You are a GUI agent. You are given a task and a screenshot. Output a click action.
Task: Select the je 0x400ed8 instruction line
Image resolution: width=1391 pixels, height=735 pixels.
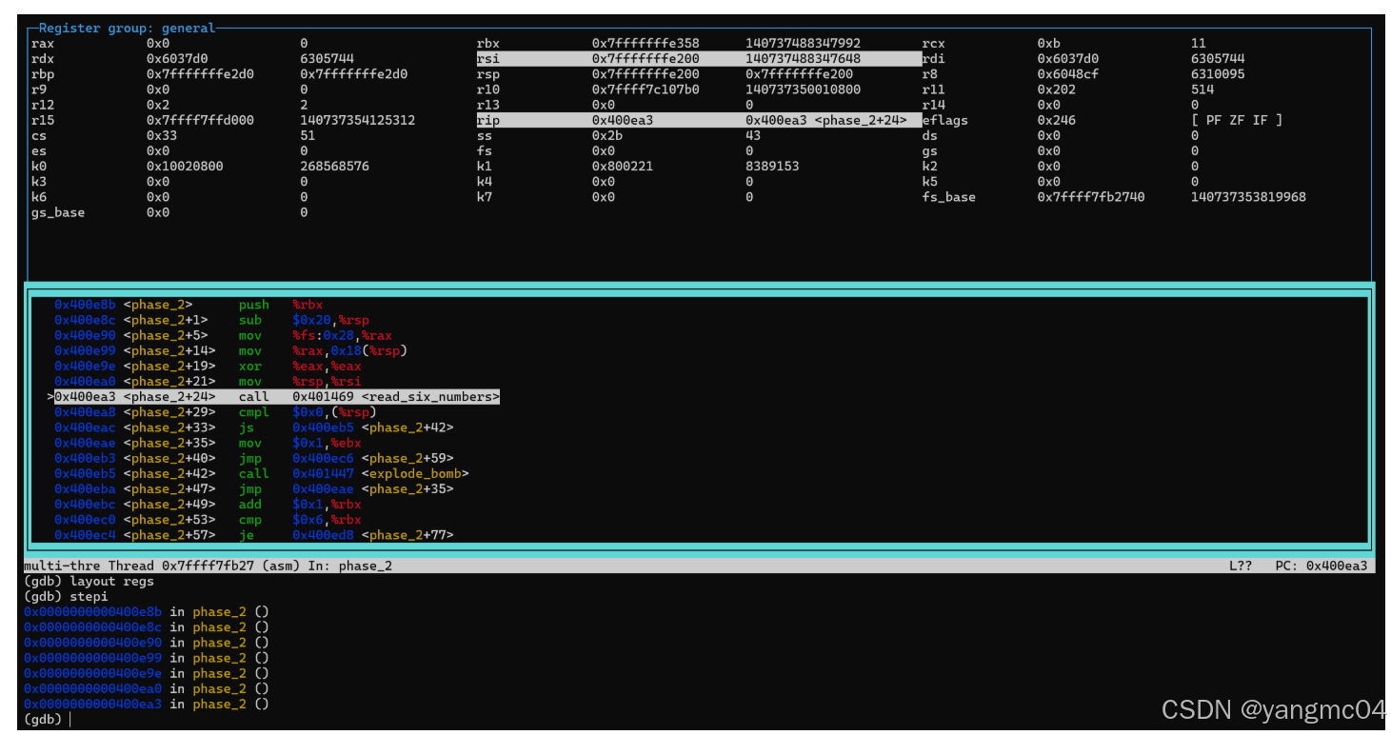(x=253, y=535)
